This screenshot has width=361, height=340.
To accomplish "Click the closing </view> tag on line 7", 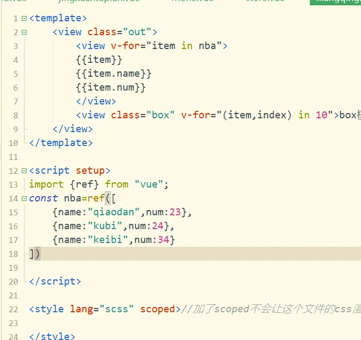I will [x=96, y=101].
